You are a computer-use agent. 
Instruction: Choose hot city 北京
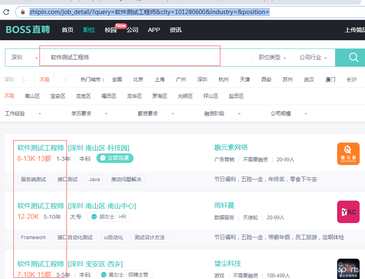[138, 80]
